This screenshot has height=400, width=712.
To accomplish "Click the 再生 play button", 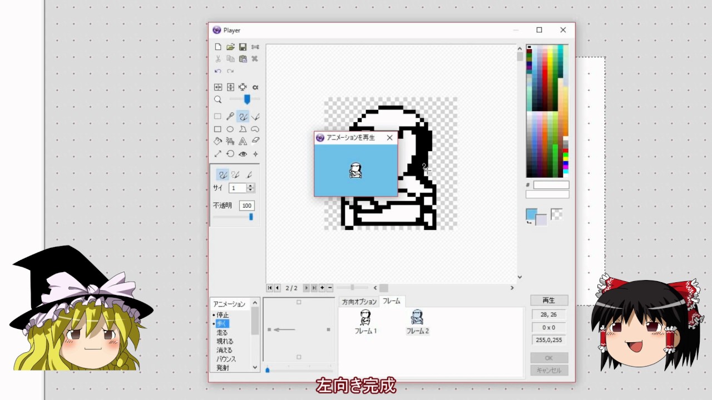I will 549,300.
